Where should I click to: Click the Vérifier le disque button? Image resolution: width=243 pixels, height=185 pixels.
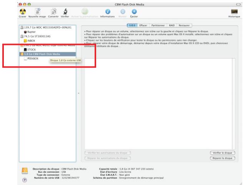222,153
